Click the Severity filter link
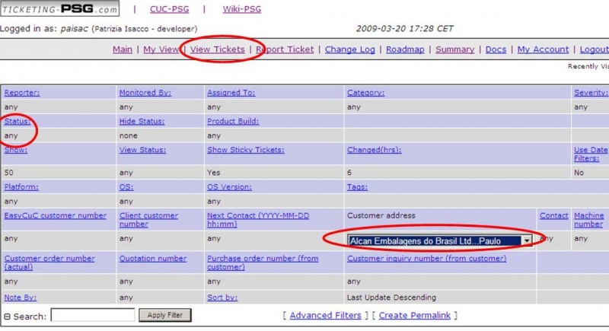 pyautogui.click(x=591, y=93)
